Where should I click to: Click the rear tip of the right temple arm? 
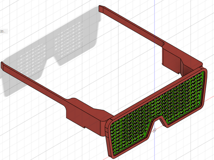pos(102,10)
